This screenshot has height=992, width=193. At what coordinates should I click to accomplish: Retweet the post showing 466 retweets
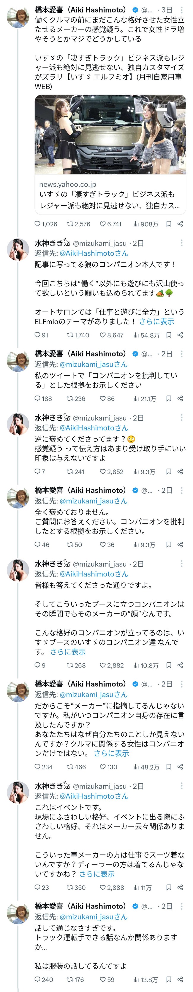click(x=70, y=767)
